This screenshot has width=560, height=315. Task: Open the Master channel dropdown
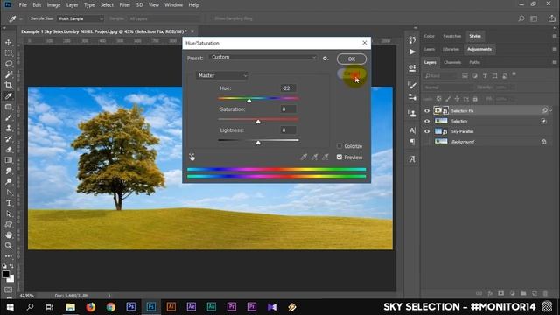pyautogui.click(x=221, y=75)
